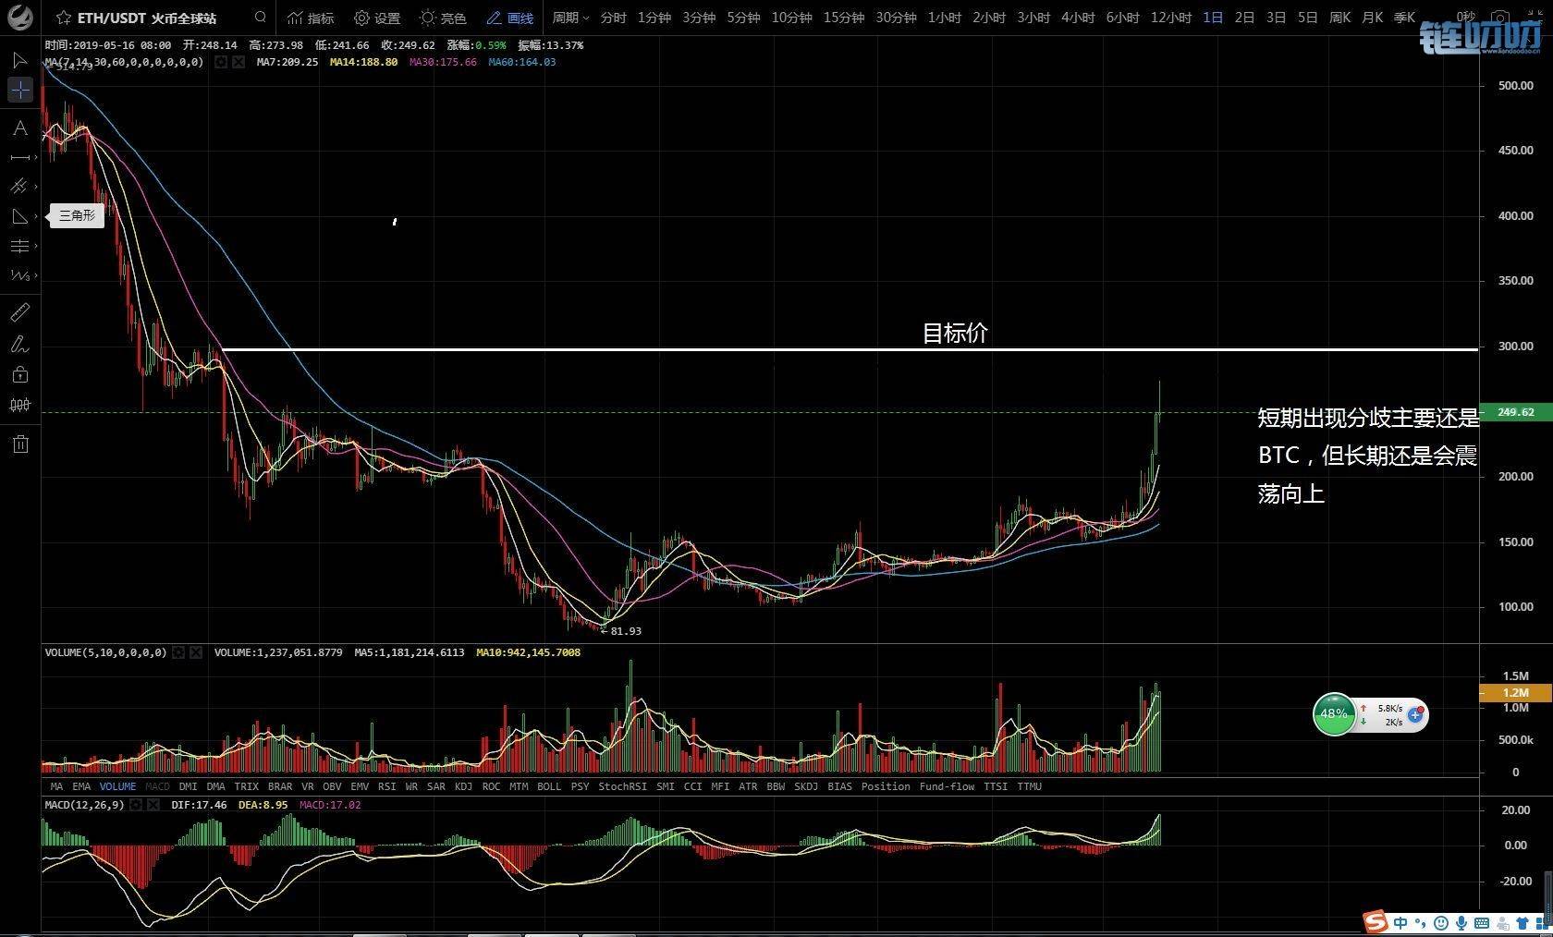
Task: Toggle the drawing lock padlock
Action: point(19,374)
